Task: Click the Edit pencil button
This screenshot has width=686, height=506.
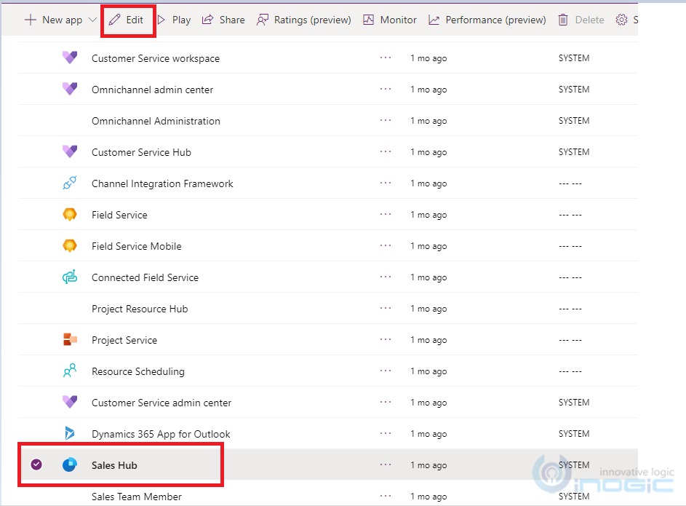Action: [127, 20]
